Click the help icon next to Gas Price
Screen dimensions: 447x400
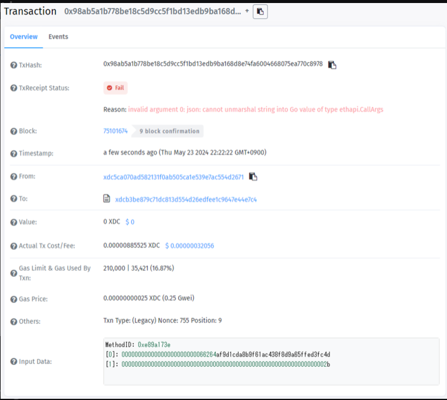point(14,299)
